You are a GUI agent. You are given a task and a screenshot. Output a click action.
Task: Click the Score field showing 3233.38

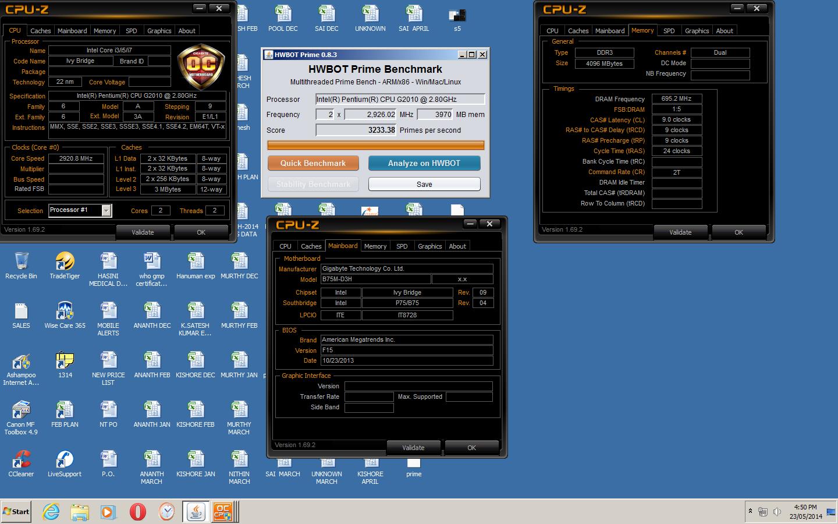[356, 130]
